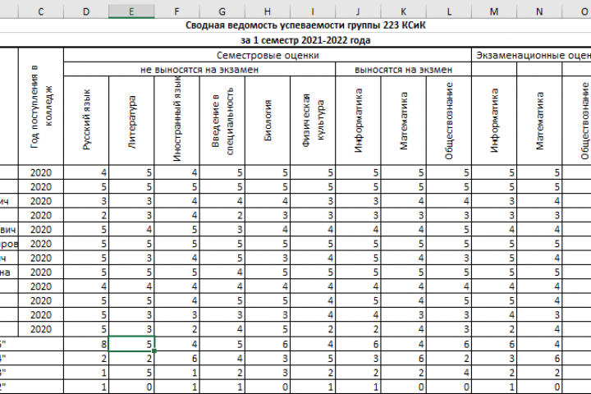
Task: Select column M header
Action: click(494, 11)
